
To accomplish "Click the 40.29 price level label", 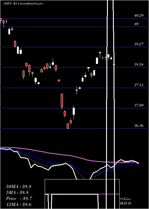I will tap(139, 16).
